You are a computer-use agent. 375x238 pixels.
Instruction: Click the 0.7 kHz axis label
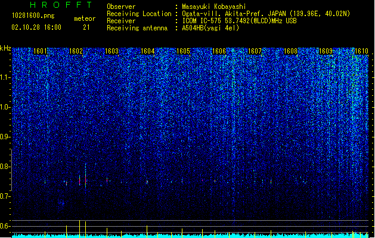coord(5,196)
